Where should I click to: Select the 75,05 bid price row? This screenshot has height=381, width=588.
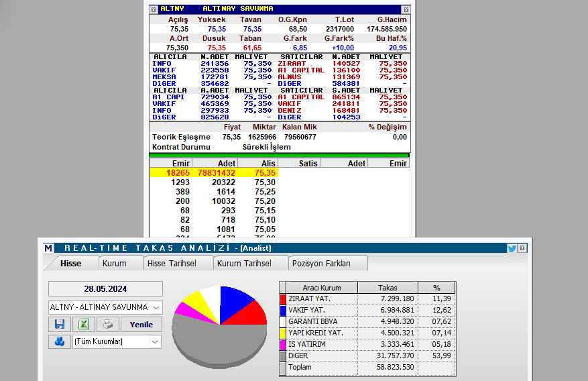pyautogui.click(x=214, y=229)
